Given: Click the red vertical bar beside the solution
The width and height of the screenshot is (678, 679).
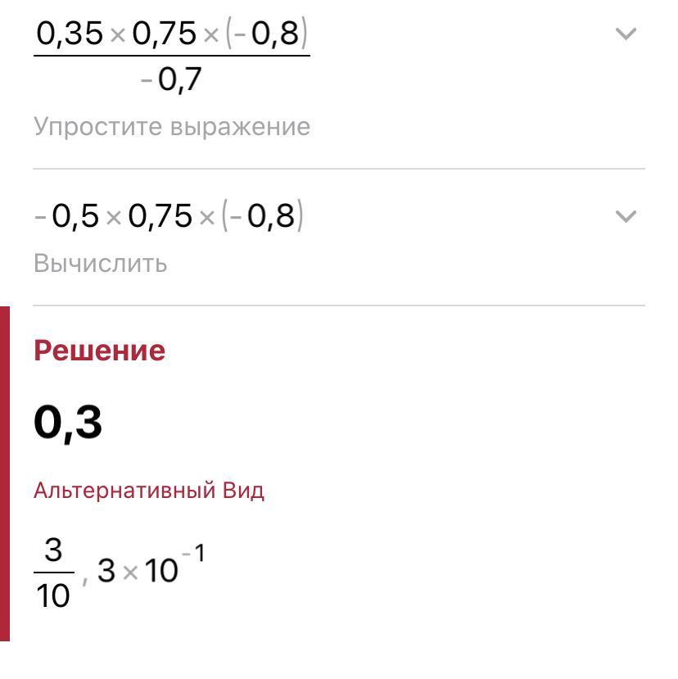Looking at the screenshot, I should click(5, 473).
